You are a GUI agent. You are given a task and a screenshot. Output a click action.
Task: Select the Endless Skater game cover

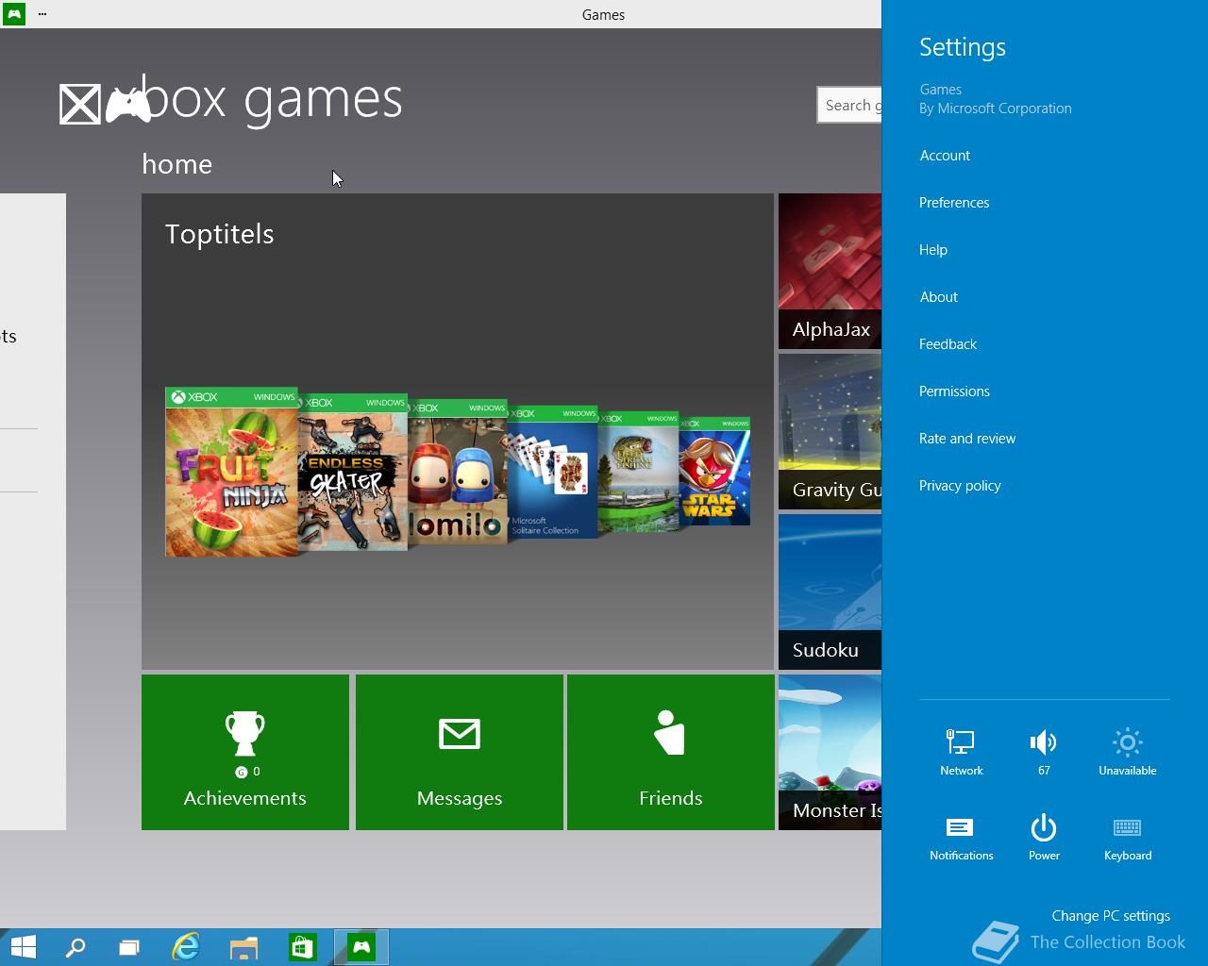[x=353, y=472]
